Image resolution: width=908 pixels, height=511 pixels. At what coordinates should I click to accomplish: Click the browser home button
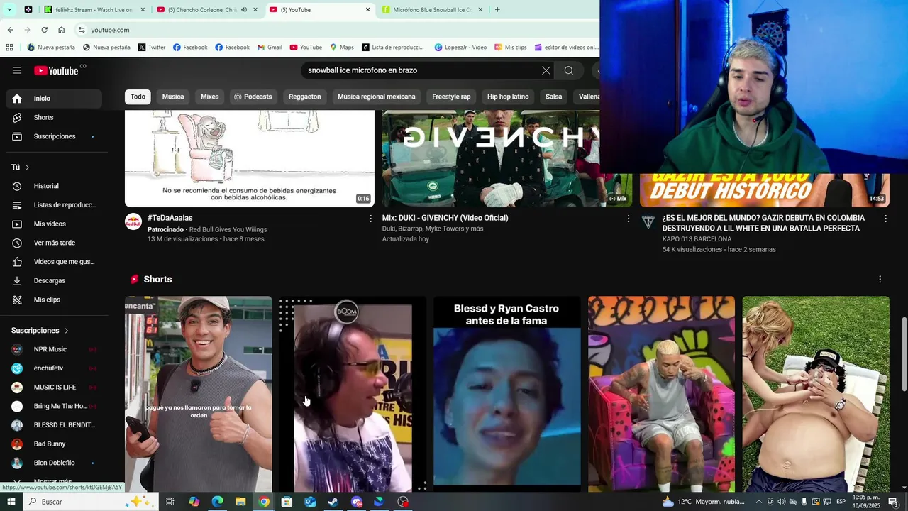tap(61, 30)
